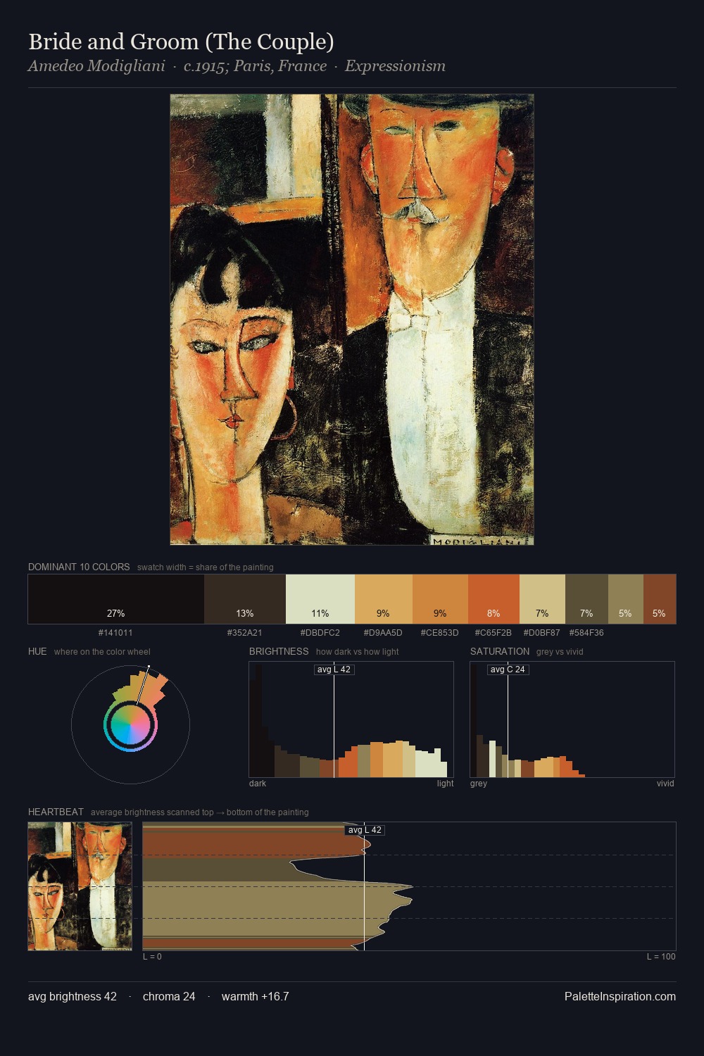This screenshot has height=1056, width=704.
Task: Click the hex code #352A21
Action: coord(244,633)
